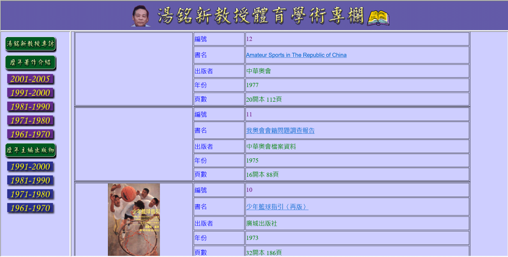Click the open book icon in the header

[x=378, y=18]
